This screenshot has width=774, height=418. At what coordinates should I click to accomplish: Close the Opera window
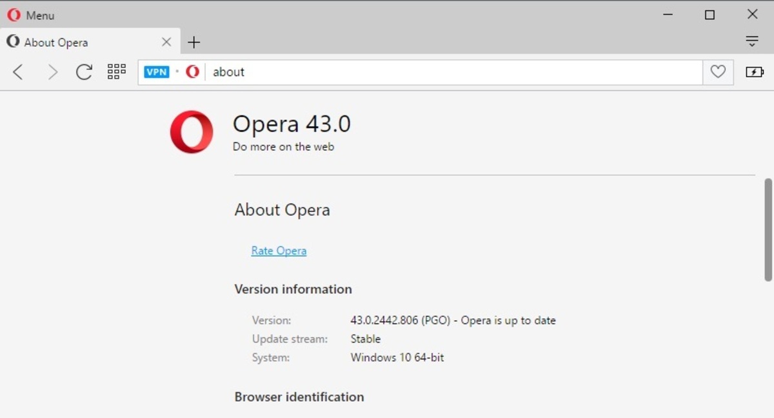pos(752,14)
